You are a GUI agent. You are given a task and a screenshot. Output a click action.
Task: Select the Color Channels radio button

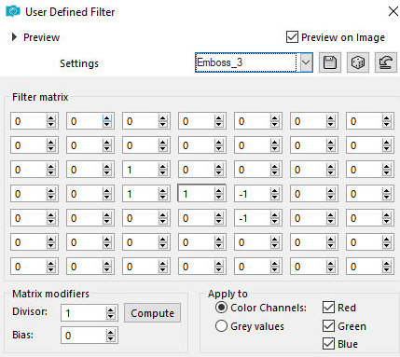[221, 308]
